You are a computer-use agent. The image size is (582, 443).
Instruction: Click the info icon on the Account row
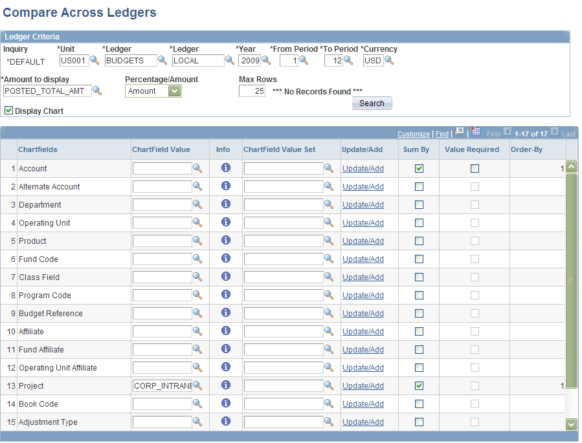click(x=225, y=167)
